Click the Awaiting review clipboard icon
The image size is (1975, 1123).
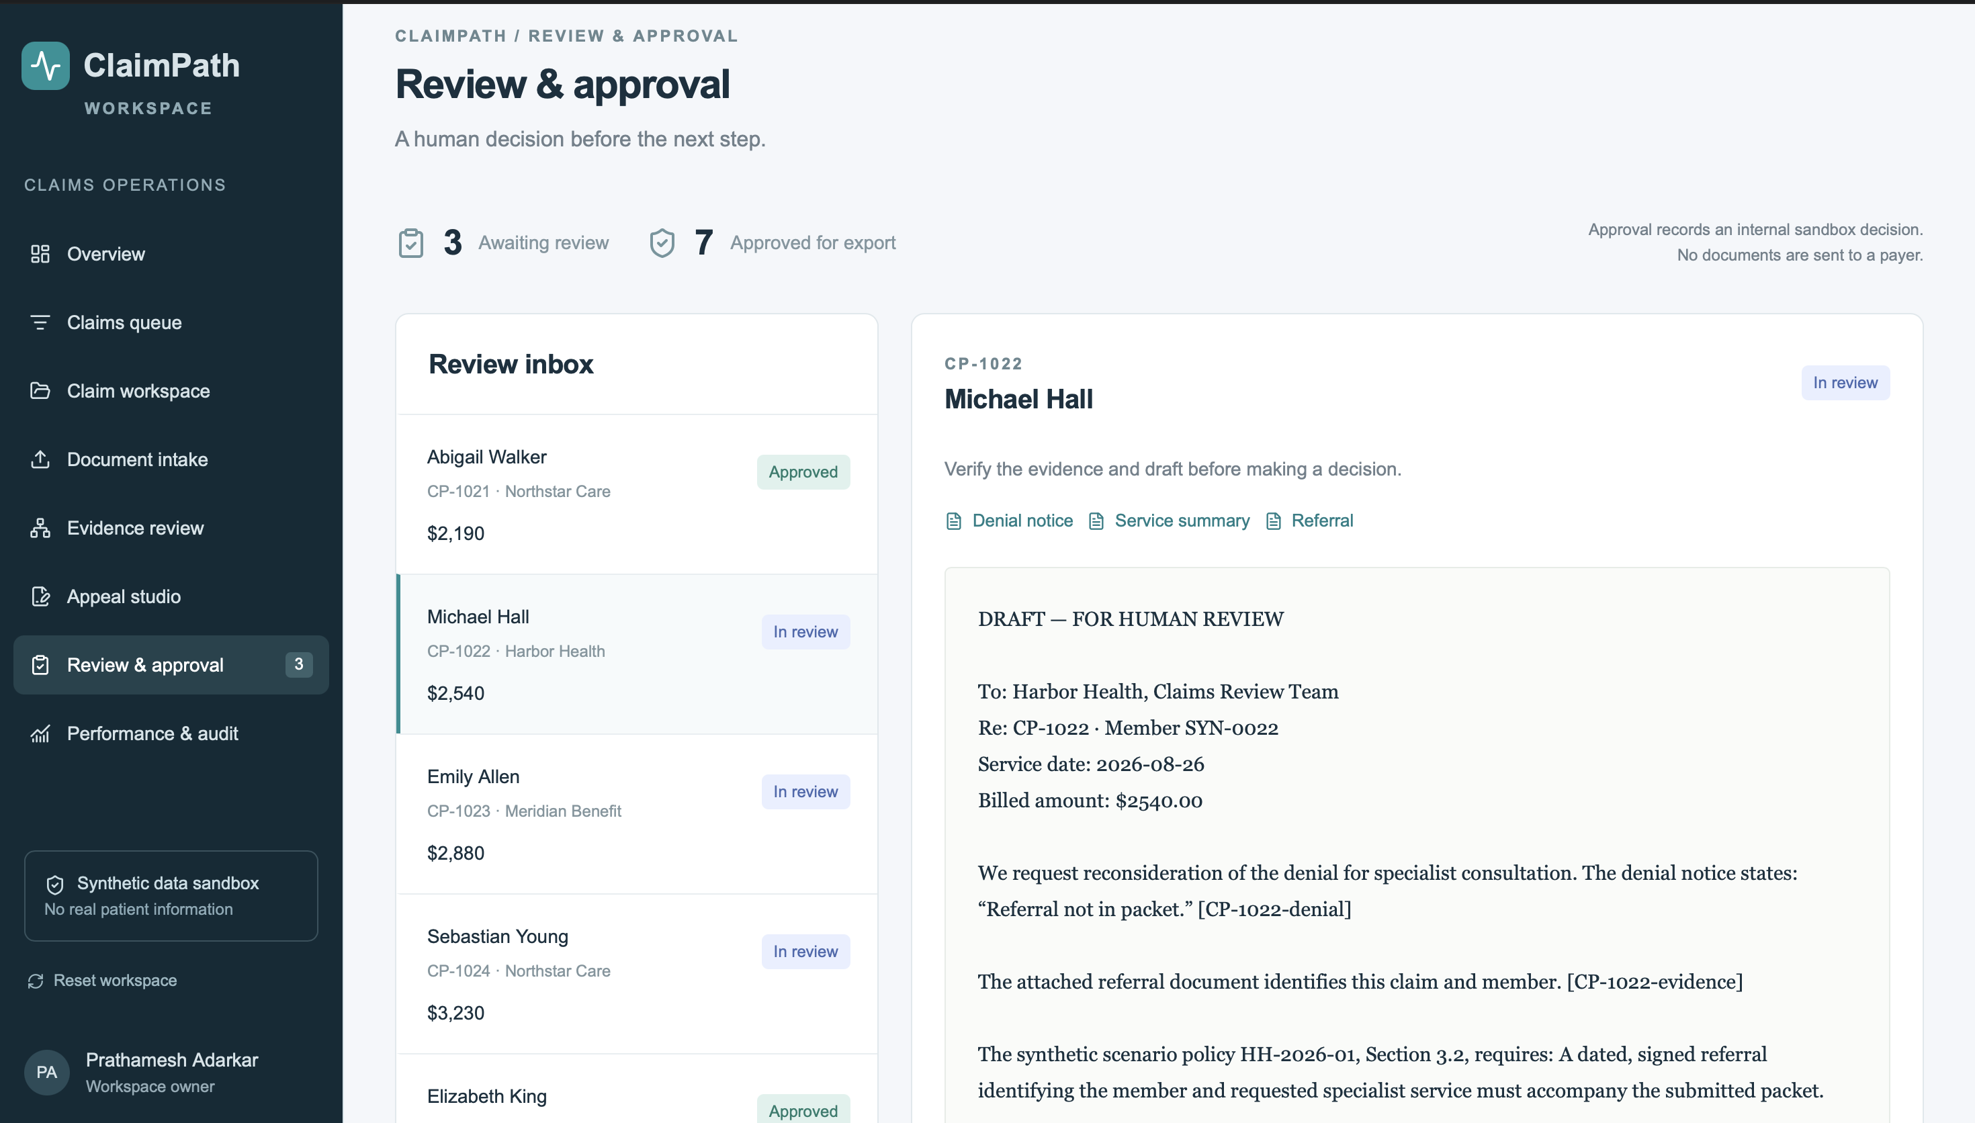tap(411, 243)
